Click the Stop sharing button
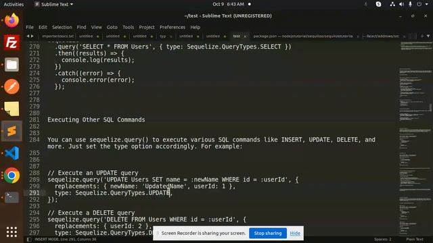The width and height of the screenshot is (433, 243). pos(268,233)
